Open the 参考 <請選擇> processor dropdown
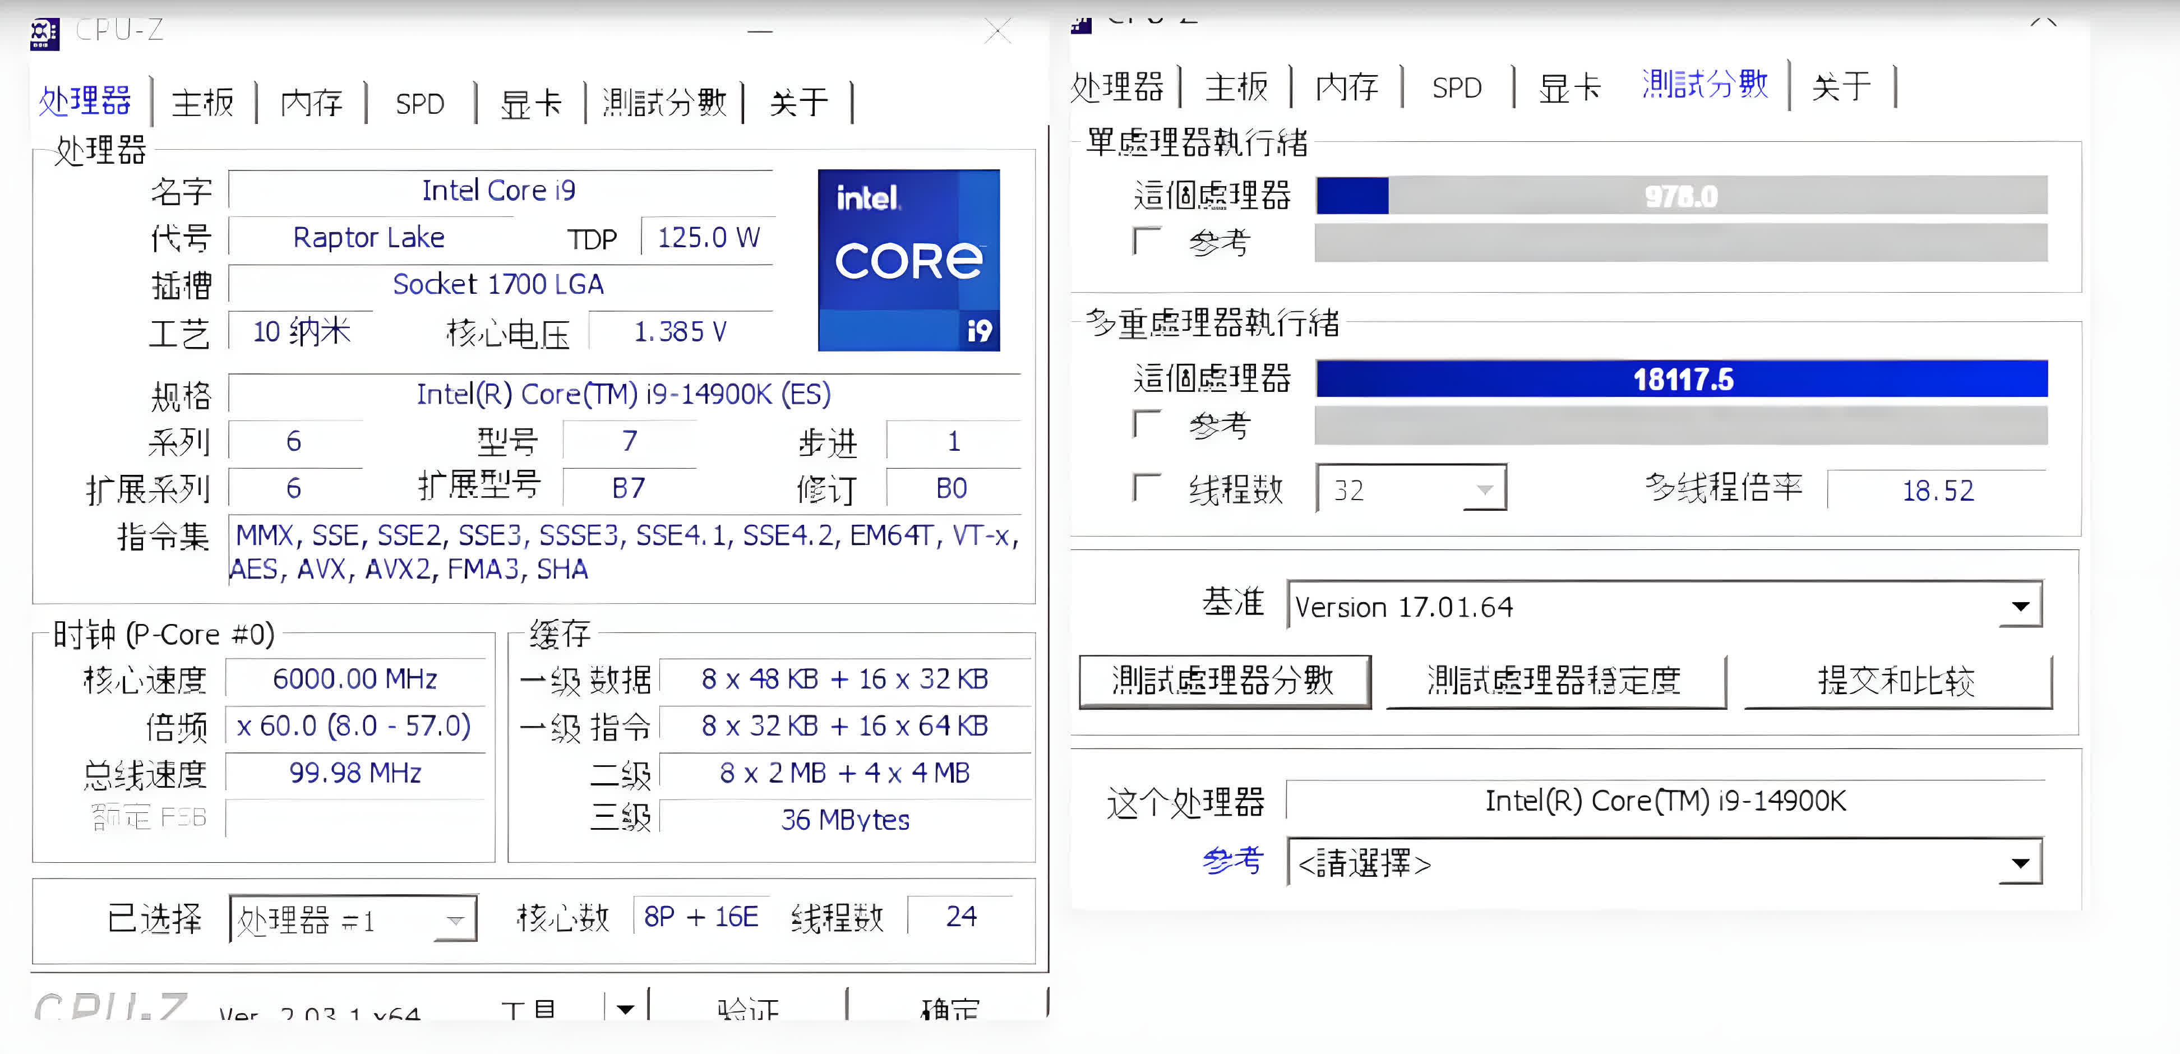The width and height of the screenshot is (2180, 1054). point(2020,863)
